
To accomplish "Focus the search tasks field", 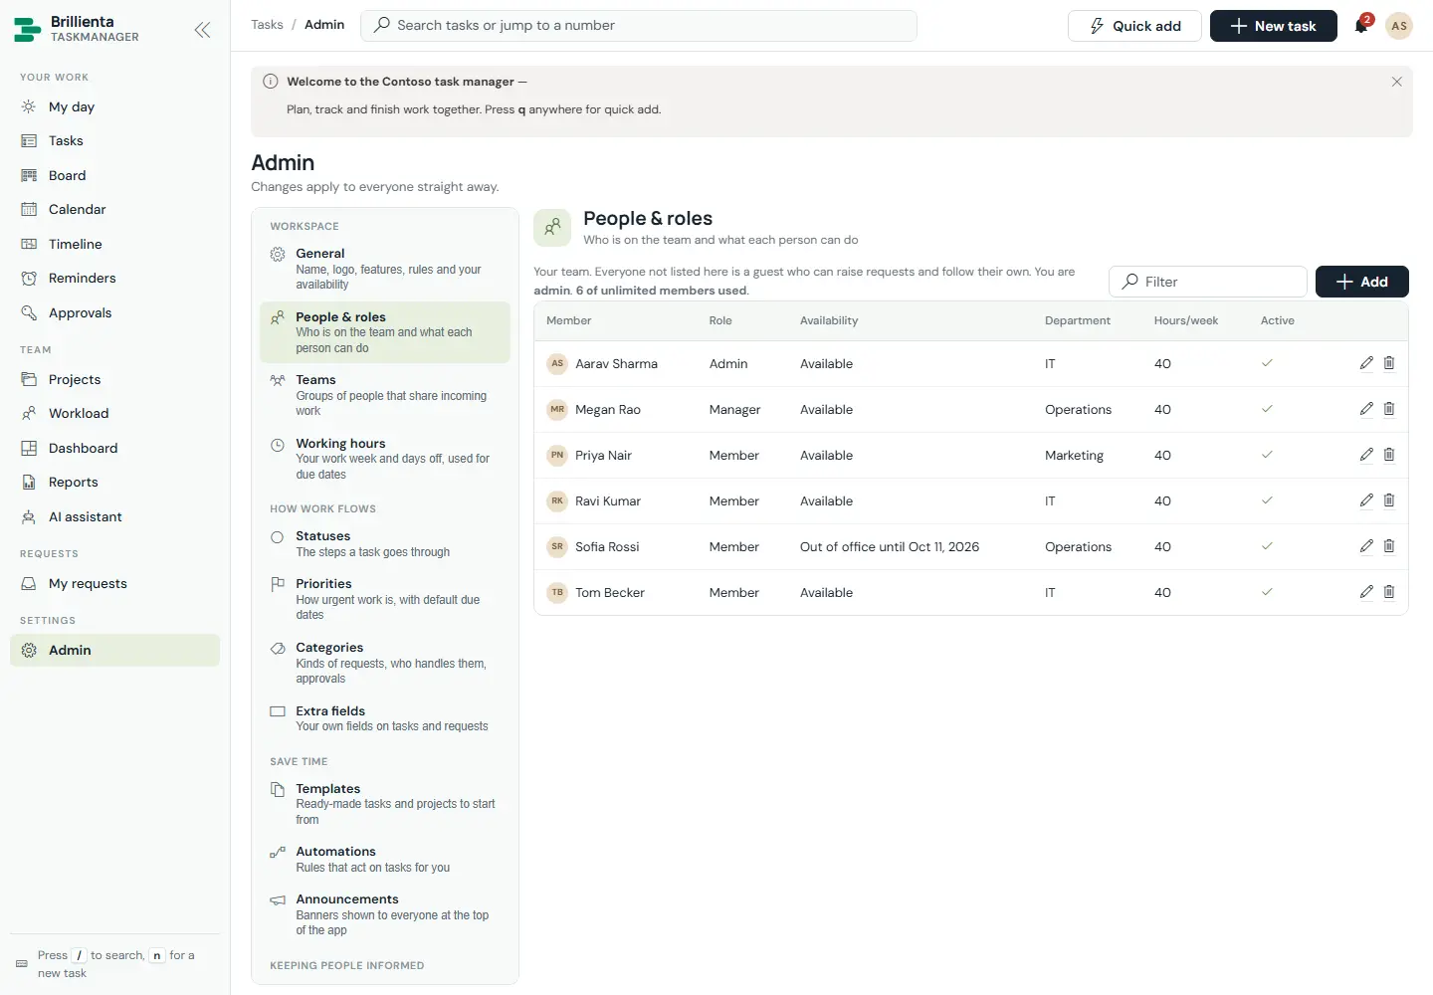I will (x=639, y=26).
